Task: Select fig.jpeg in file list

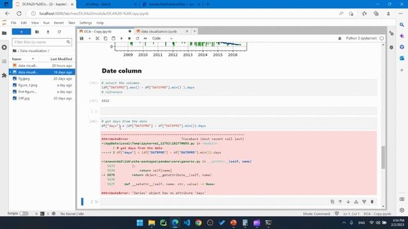Action: [42, 79]
